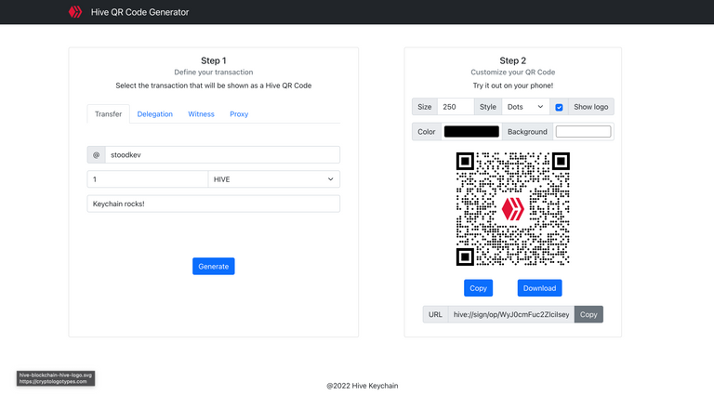The width and height of the screenshot is (714, 395).
Task: Click the 'Customize your QR Code' subtitle
Action: 513,72
